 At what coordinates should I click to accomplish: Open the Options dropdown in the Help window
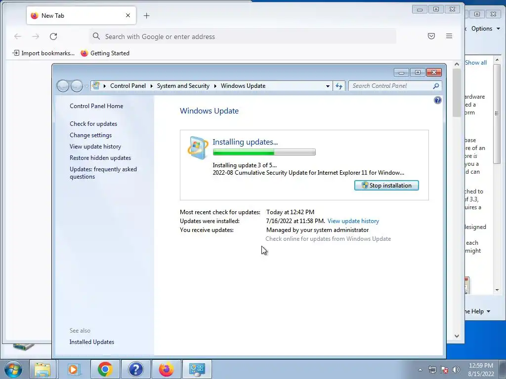click(x=486, y=29)
